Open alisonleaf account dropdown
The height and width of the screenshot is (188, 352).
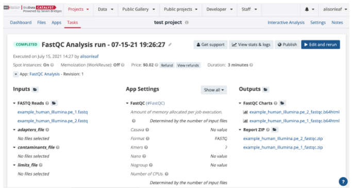(334, 9)
